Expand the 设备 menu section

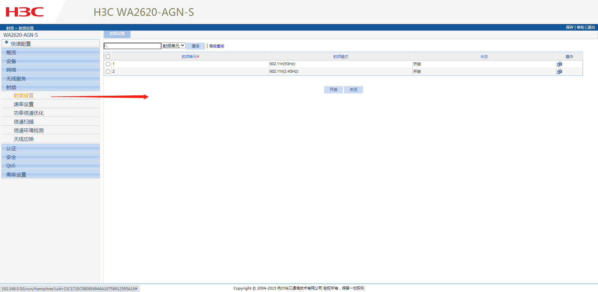[x=50, y=61]
